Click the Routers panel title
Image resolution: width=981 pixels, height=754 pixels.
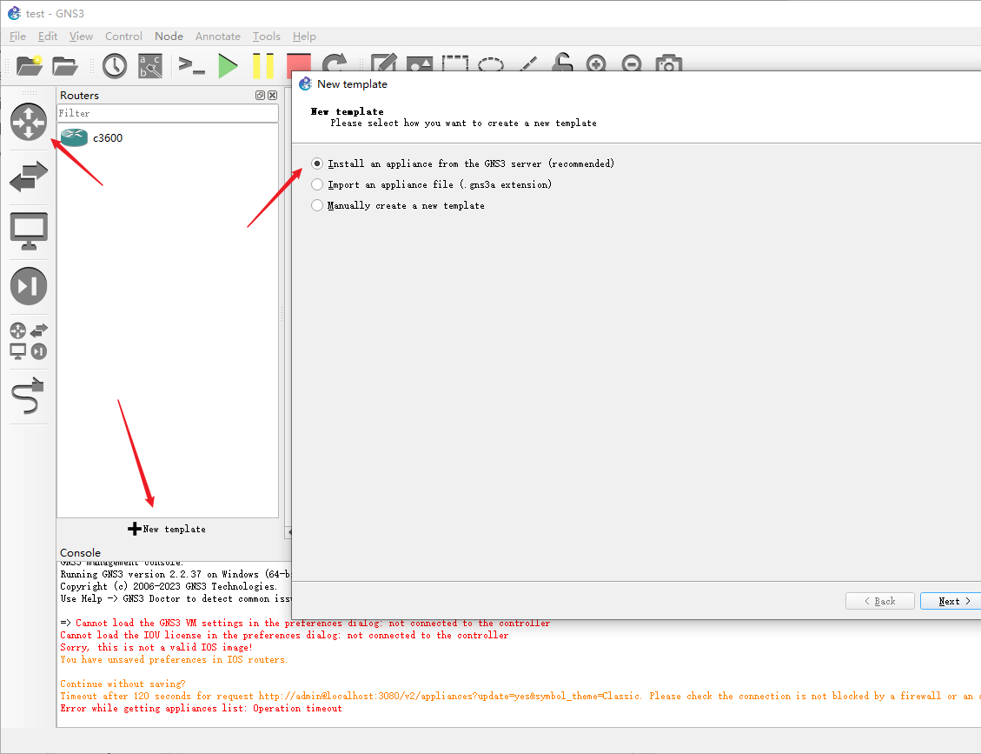[x=79, y=95]
